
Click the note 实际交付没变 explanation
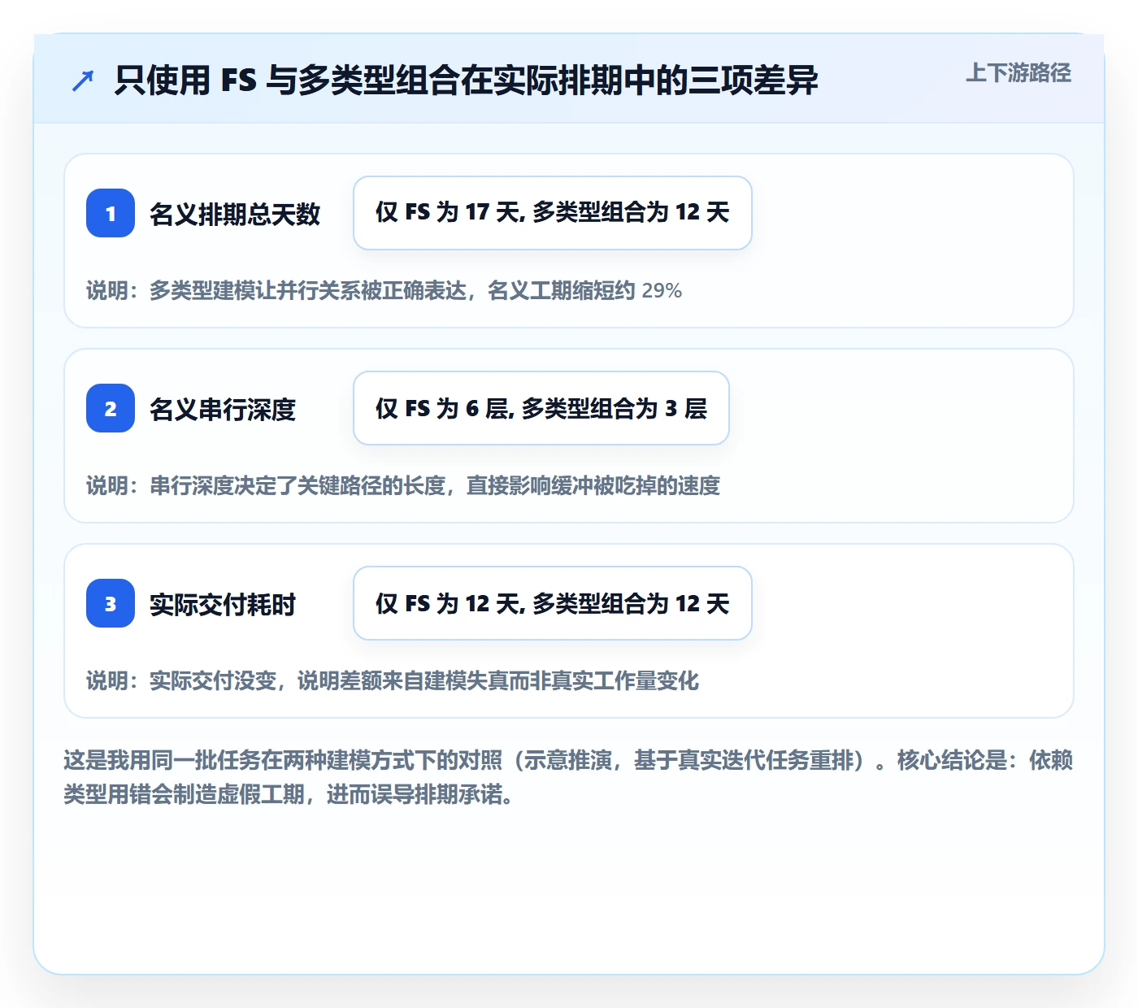click(x=393, y=680)
